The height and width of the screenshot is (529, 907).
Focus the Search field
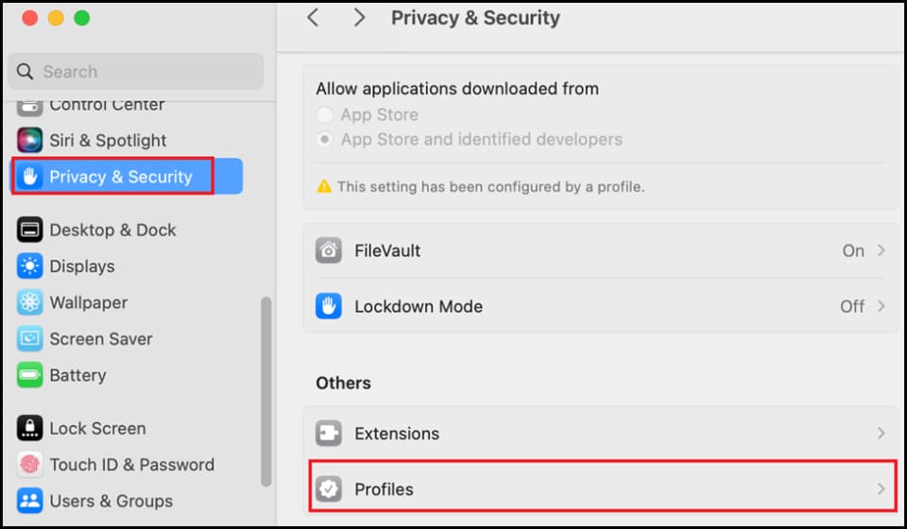tap(136, 71)
